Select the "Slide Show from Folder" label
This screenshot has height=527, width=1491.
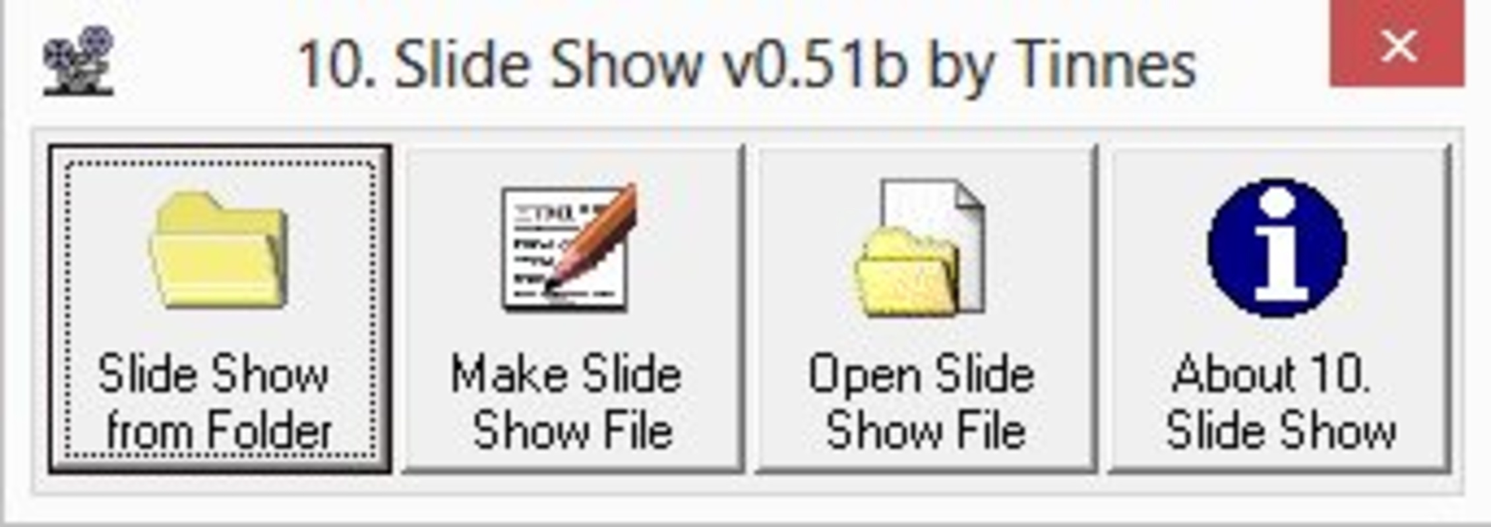click(x=214, y=402)
